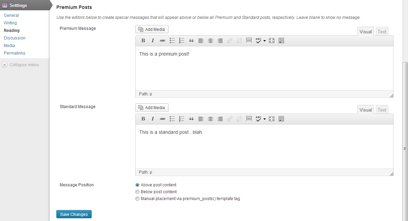This screenshot has height=221, width=408.
Task: Insert bulleted list in Premium Message editor
Action: tap(172, 40)
